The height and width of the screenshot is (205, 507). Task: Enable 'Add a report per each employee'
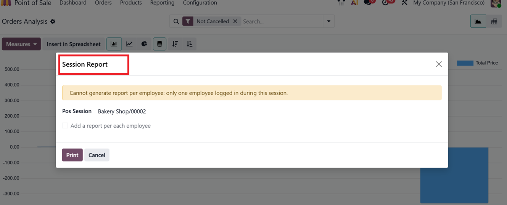[65, 126]
